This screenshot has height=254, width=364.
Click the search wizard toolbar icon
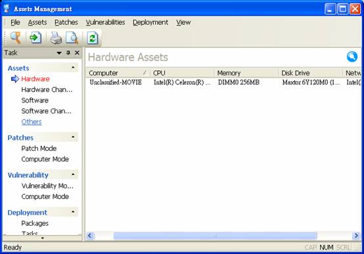[x=16, y=37]
